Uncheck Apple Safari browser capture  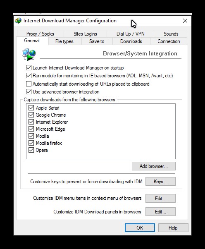point(31,108)
